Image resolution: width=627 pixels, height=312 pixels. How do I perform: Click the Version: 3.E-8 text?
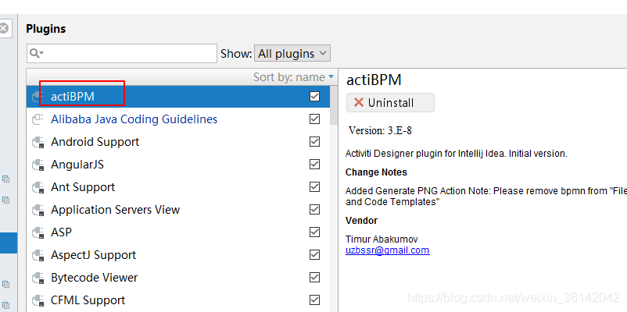point(380,130)
